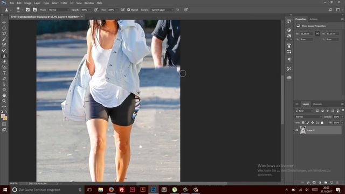Open the Adjustments collapsed panel icon
The height and width of the screenshot is (194, 345).
click(x=289, y=30)
